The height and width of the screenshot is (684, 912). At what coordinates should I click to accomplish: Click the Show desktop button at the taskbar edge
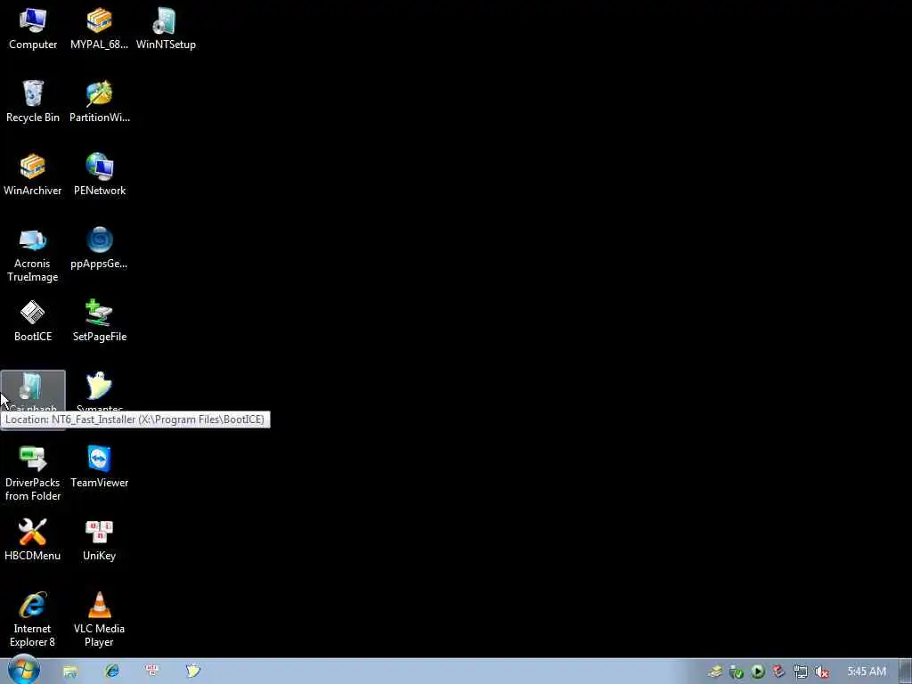click(906, 672)
